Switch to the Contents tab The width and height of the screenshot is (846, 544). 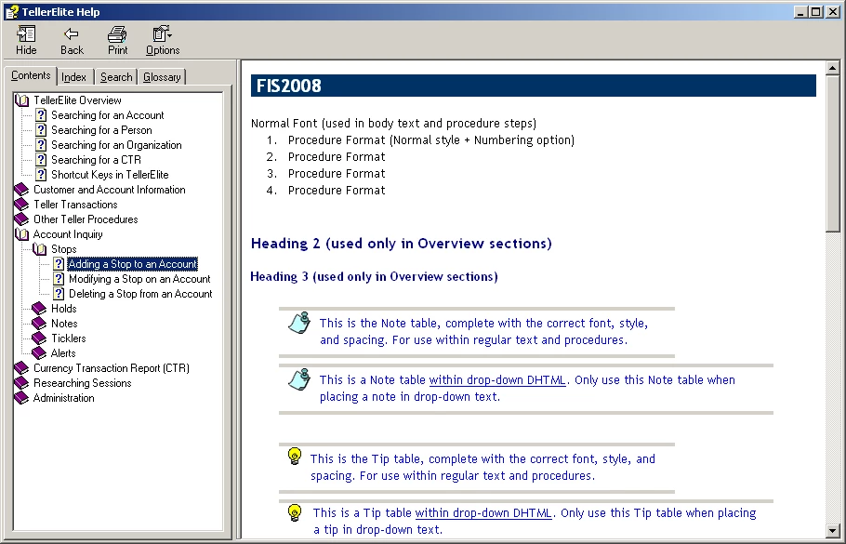coord(31,75)
